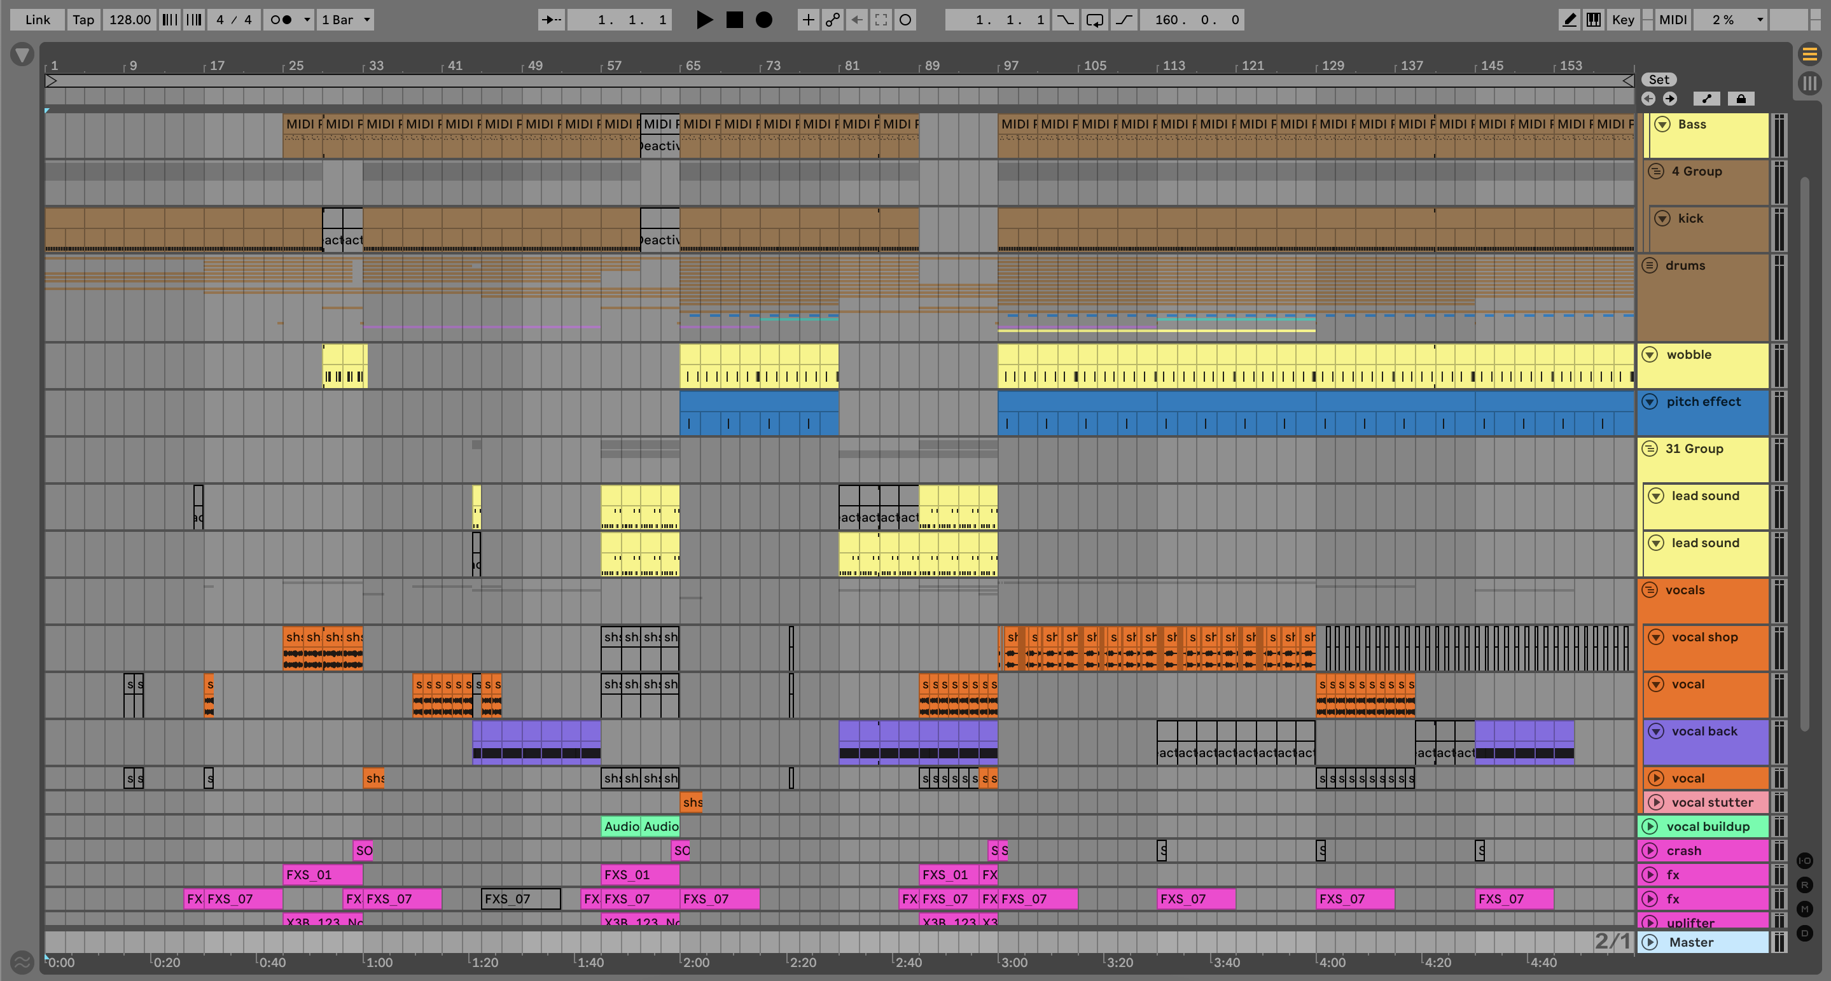
Task: Click the 128.00 tempo field
Action: tap(129, 20)
